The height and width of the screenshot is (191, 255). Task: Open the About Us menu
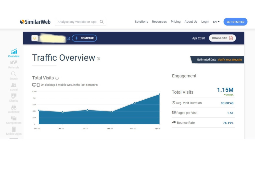click(191, 22)
